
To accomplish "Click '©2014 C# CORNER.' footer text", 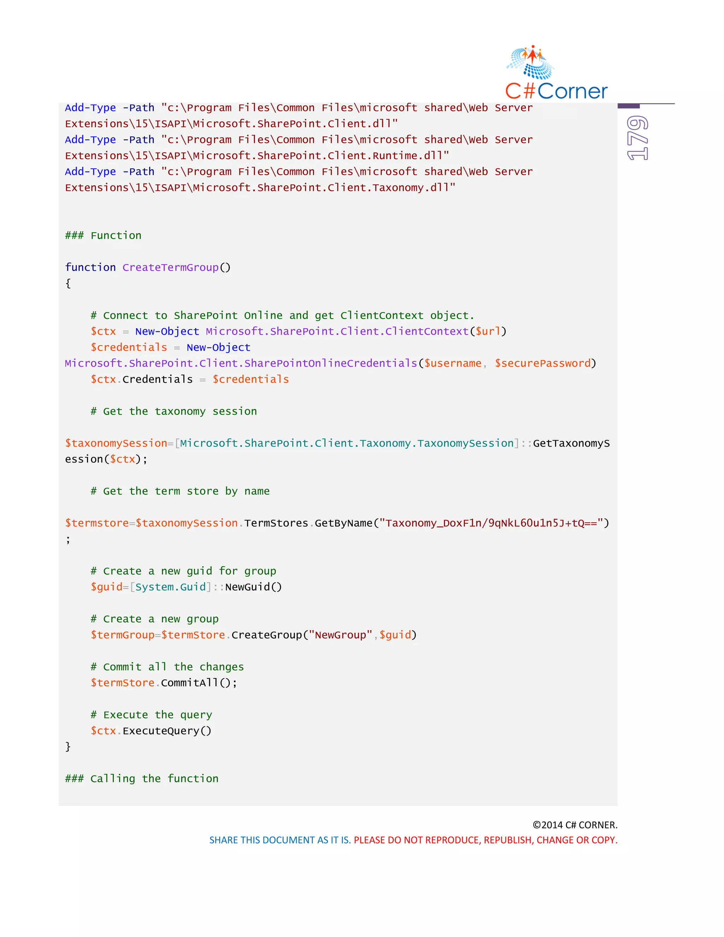I will [575, 825].
